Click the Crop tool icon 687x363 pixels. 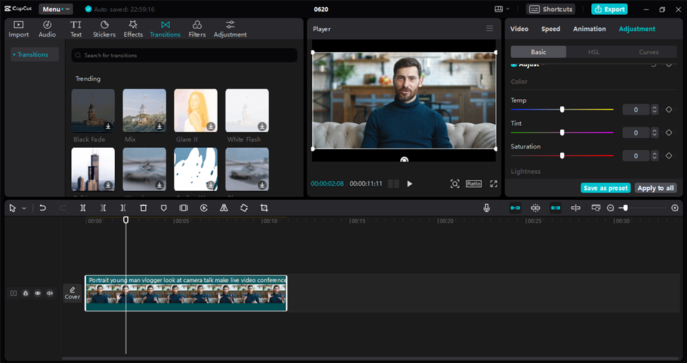pyautogui.click(x=264, y=208)
